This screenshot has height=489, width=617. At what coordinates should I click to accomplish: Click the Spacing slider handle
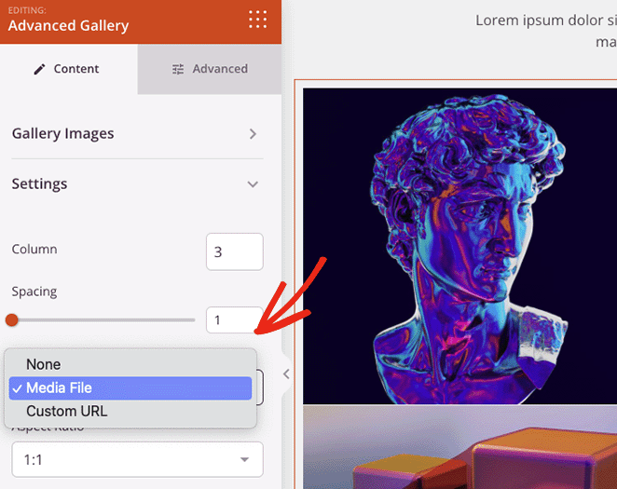pos(12,320)
